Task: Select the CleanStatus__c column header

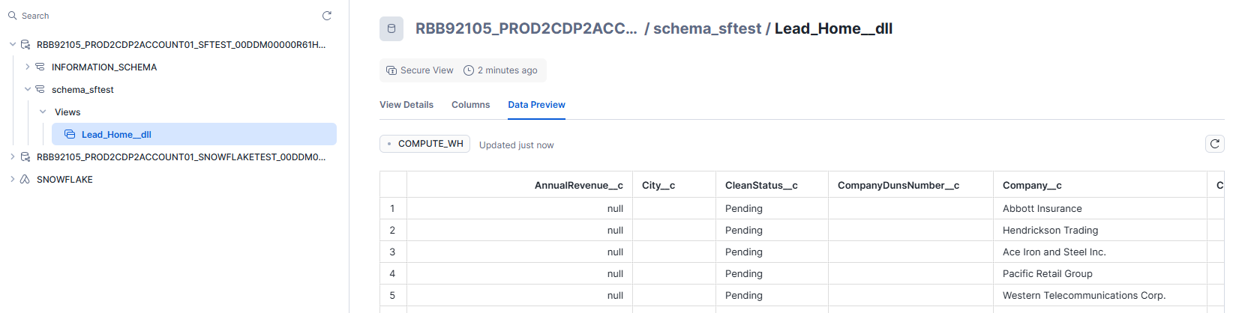Action: 761,185
